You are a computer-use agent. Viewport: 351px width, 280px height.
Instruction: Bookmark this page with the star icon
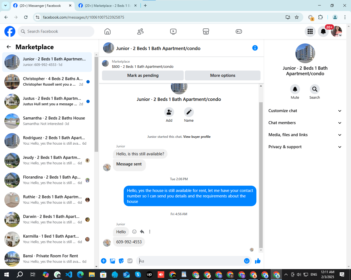pyautogui.click(x=297, y=17)
